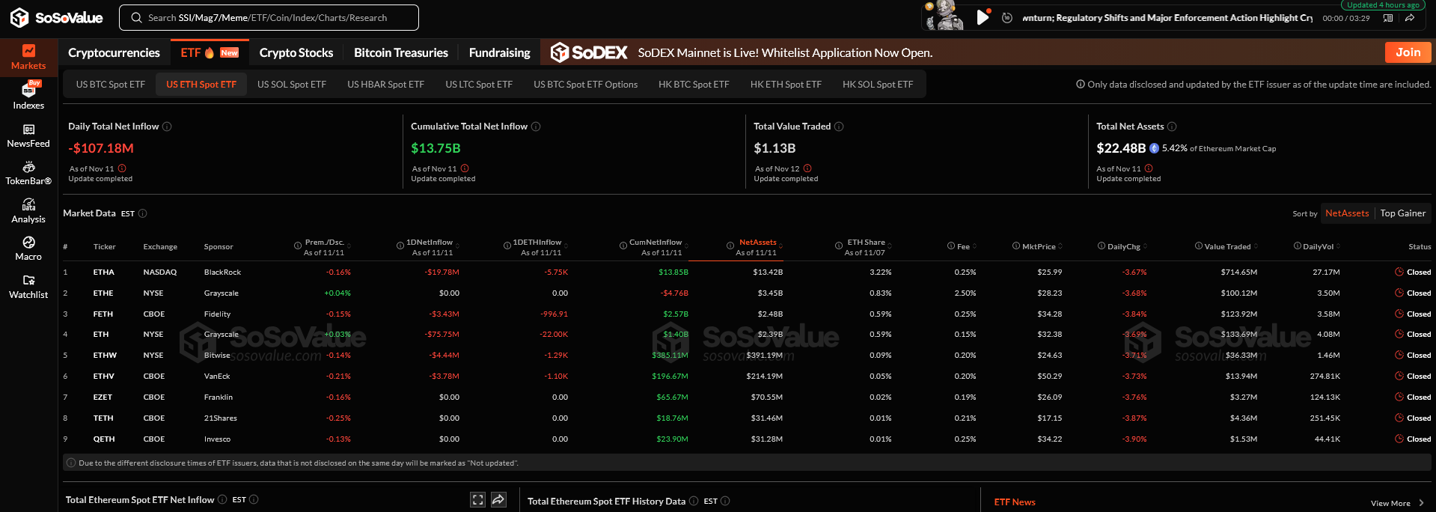Play the audio news briefing
The width and height of the screenshot is (1436, 512).
click(983, 17)
